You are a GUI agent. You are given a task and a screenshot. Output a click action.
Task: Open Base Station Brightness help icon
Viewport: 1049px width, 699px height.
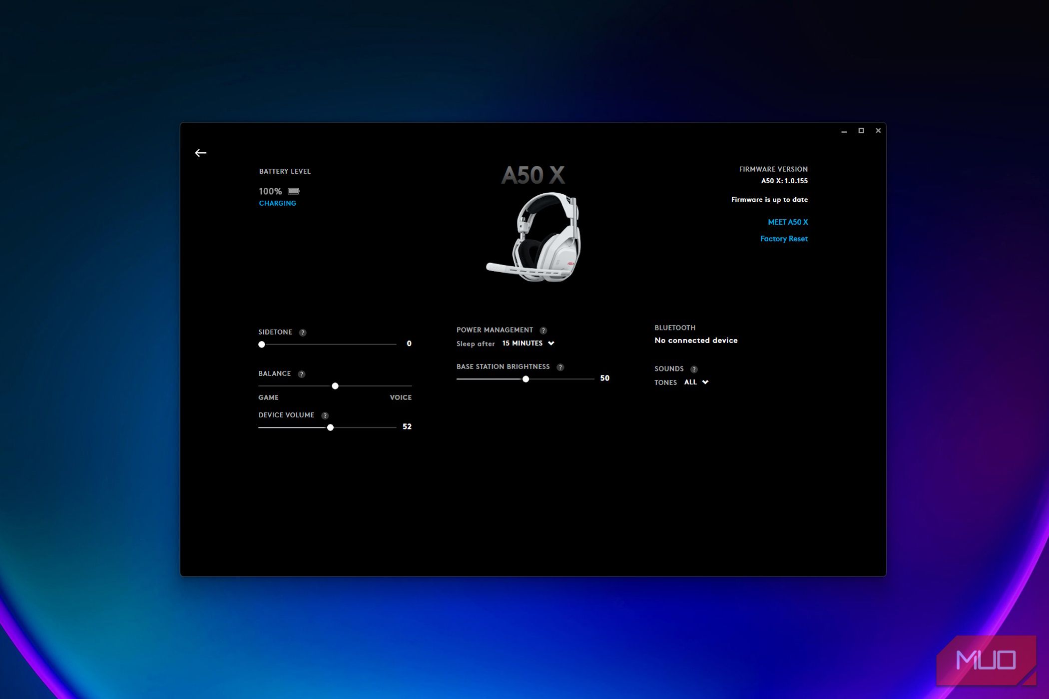point(560,366)
